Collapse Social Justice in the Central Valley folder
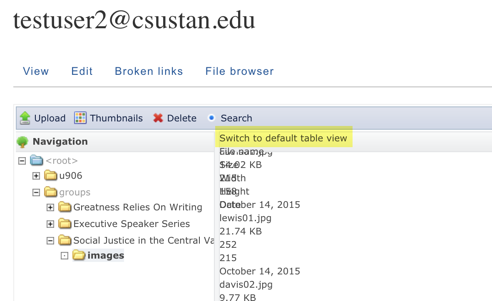492x301 pixels. tap(50, 241)
